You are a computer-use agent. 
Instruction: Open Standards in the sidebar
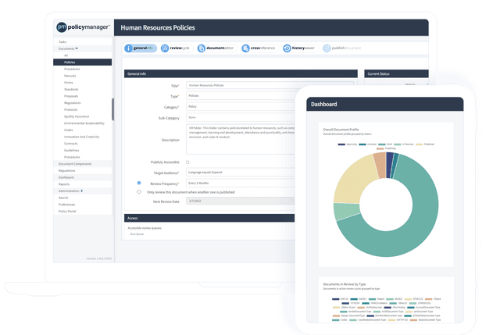(71, 89)
